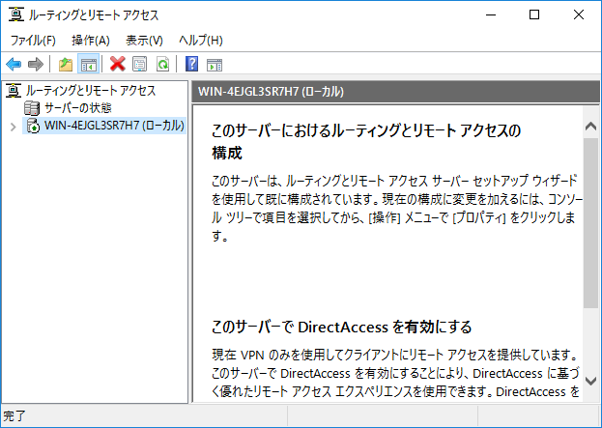Select WIN-4EJGL3SR7H7 (ローカル) tree item

[x=114, y=126]
